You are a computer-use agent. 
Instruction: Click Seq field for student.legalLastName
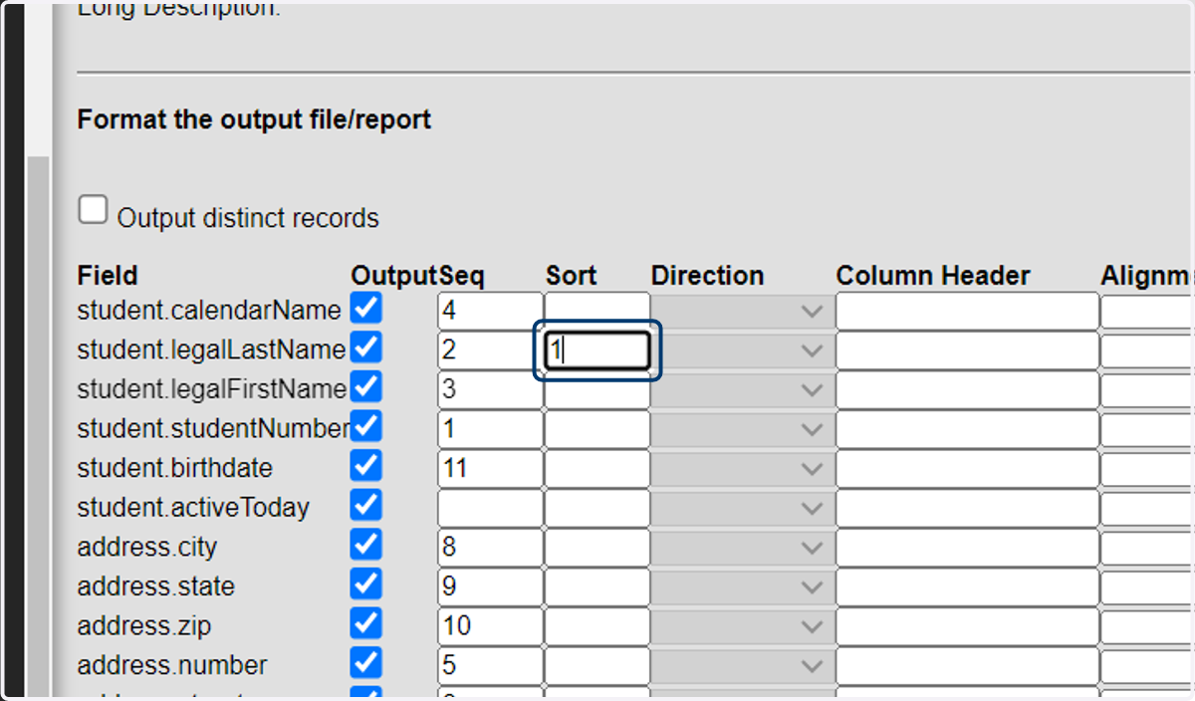tap(490, 350)
